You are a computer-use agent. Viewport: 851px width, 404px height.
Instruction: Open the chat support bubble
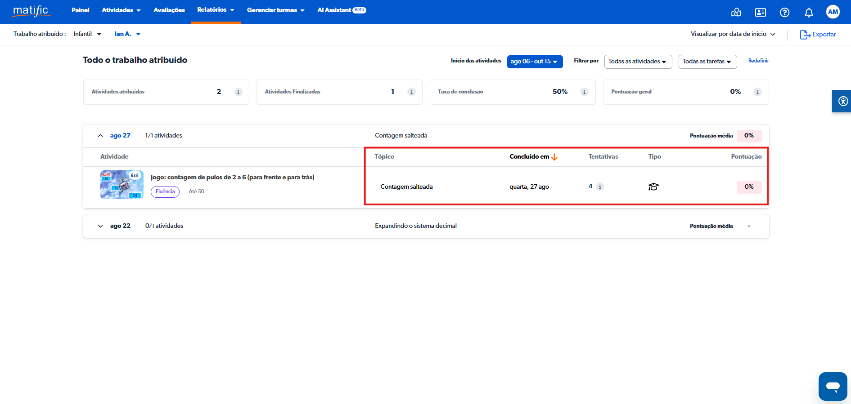coord(833,386)
